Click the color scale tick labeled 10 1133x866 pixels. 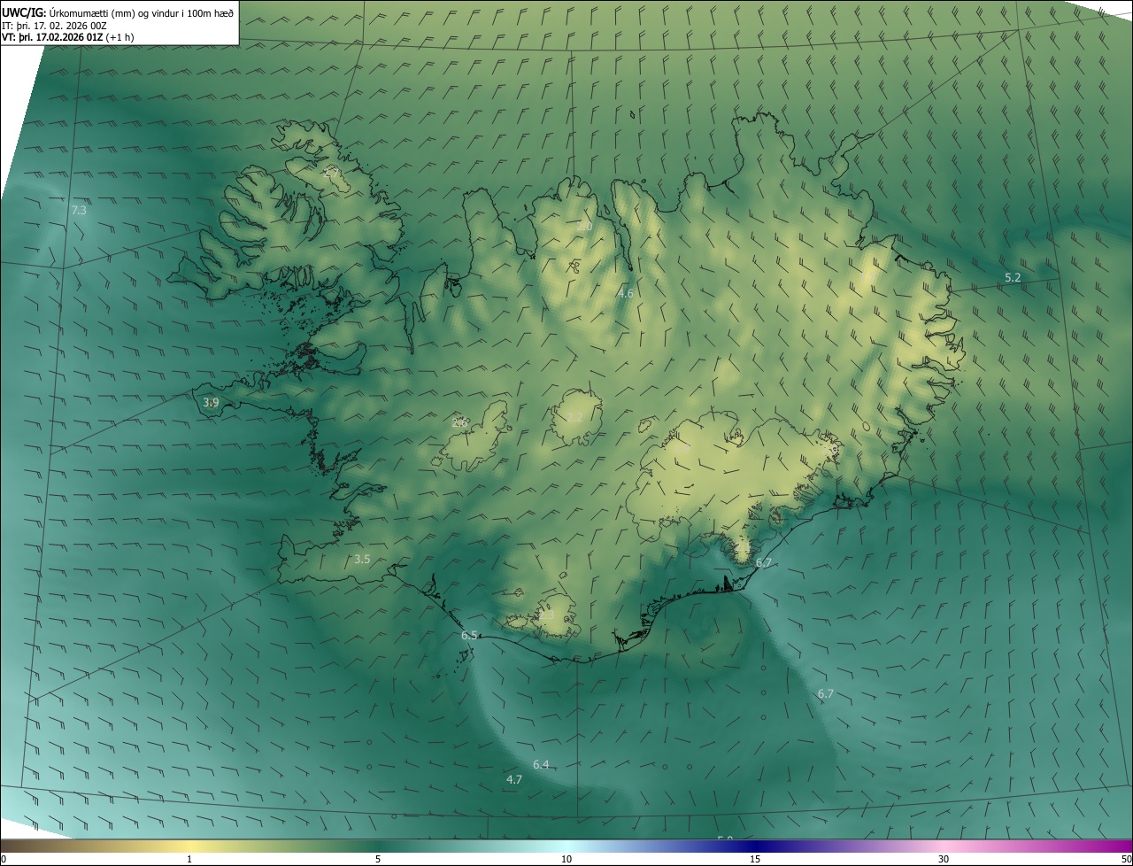(x=566, y=859)
